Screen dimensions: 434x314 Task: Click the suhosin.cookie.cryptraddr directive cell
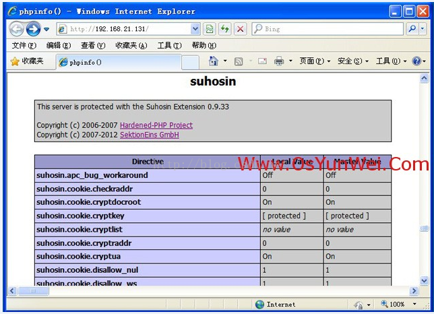(x=148, y=243)
